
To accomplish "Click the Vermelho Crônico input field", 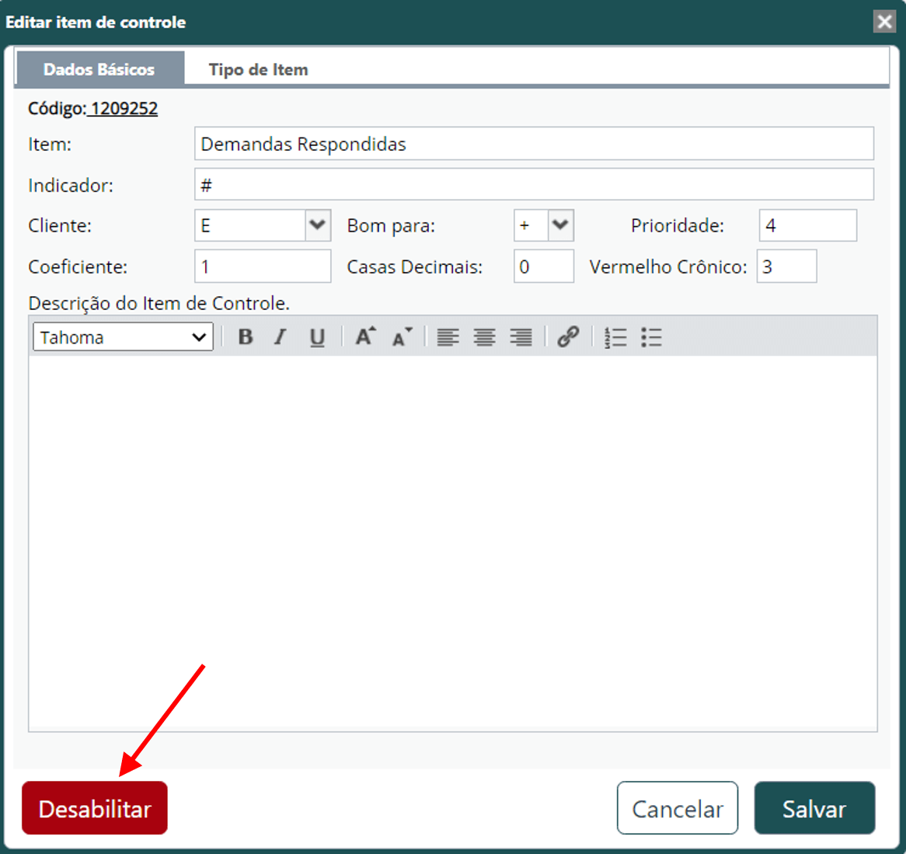I will pyautogui.click(x=786, y=267).
